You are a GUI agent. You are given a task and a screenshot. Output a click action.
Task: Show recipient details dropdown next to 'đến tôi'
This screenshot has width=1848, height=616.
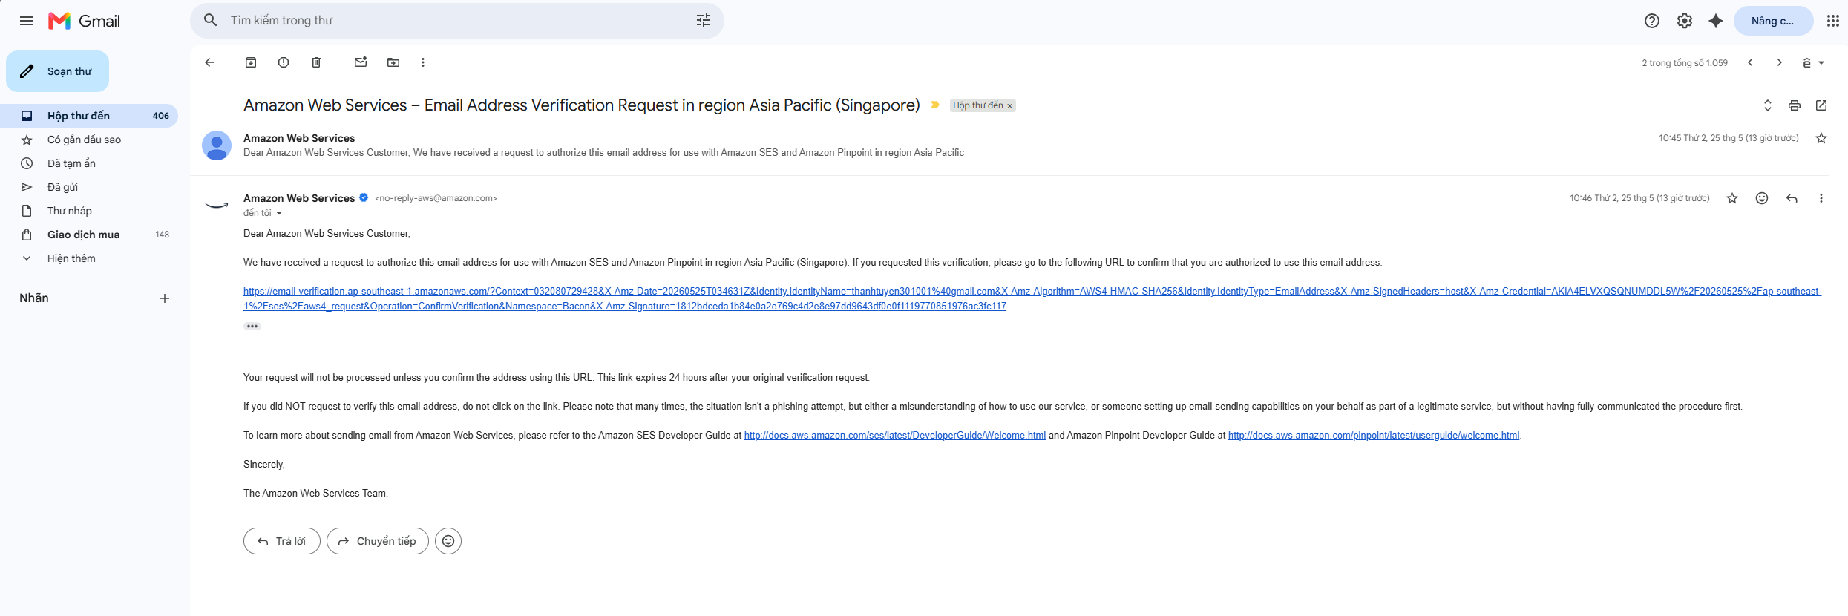279,213
